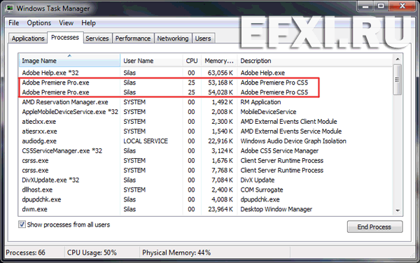Click the End Process button
Screen dimensions: 420x263
374,227
